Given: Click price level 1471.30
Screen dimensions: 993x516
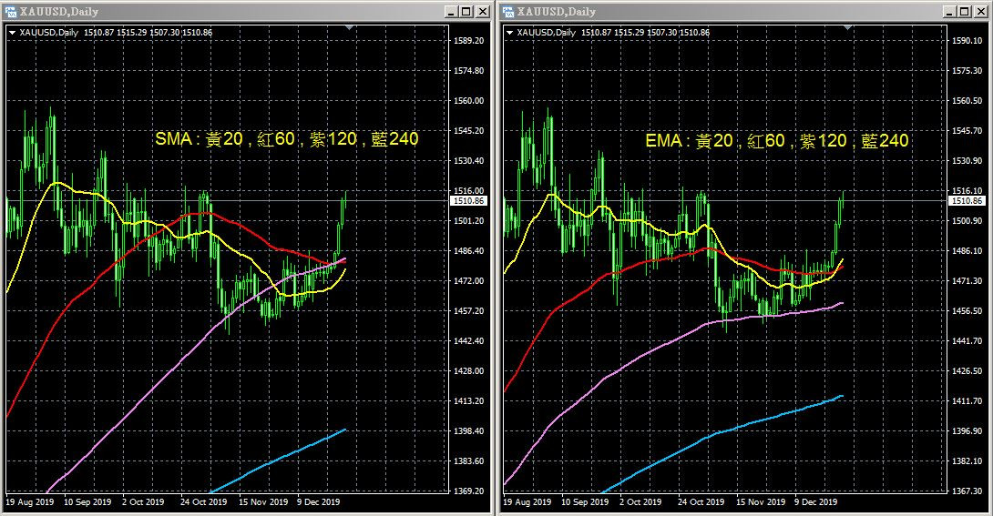Looking at the screenshot, I should (x=967, y=281).
